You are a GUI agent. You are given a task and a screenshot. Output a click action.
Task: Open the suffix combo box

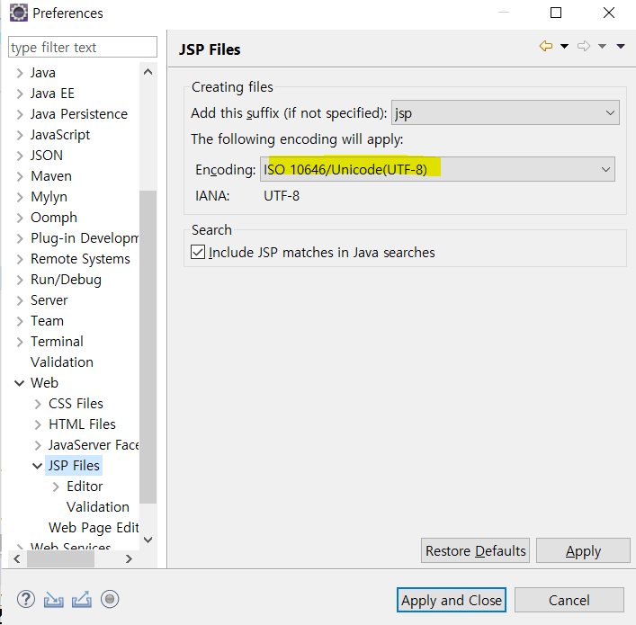(x=505, y=112)
